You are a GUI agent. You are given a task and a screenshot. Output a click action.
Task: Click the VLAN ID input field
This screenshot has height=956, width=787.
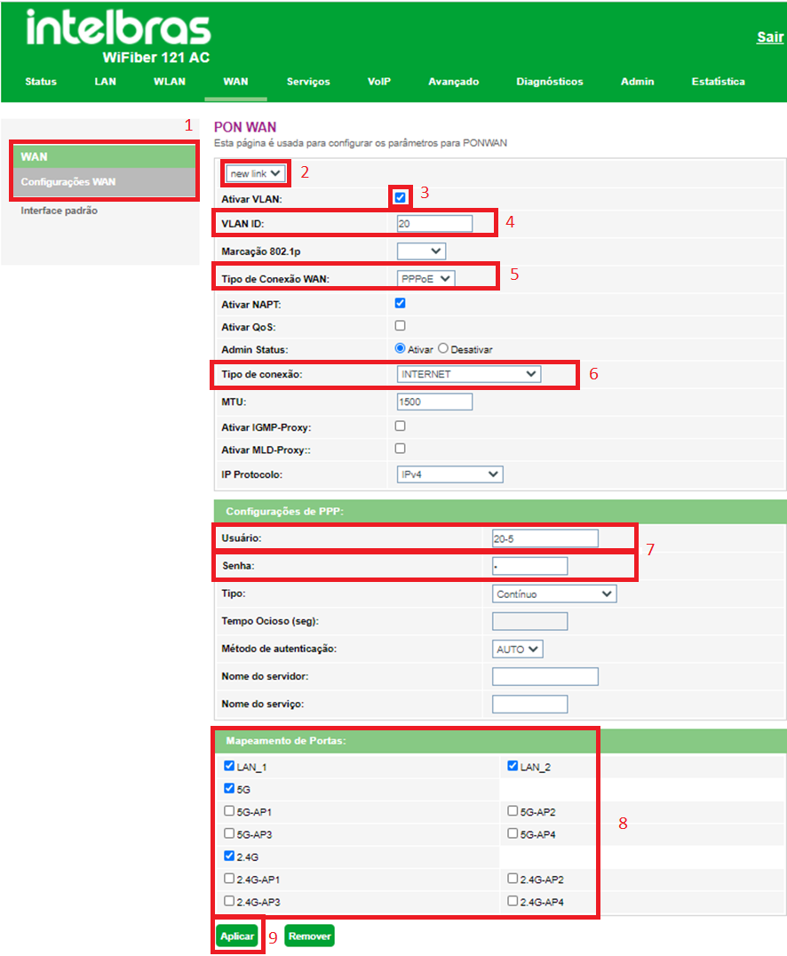point(434,224)
